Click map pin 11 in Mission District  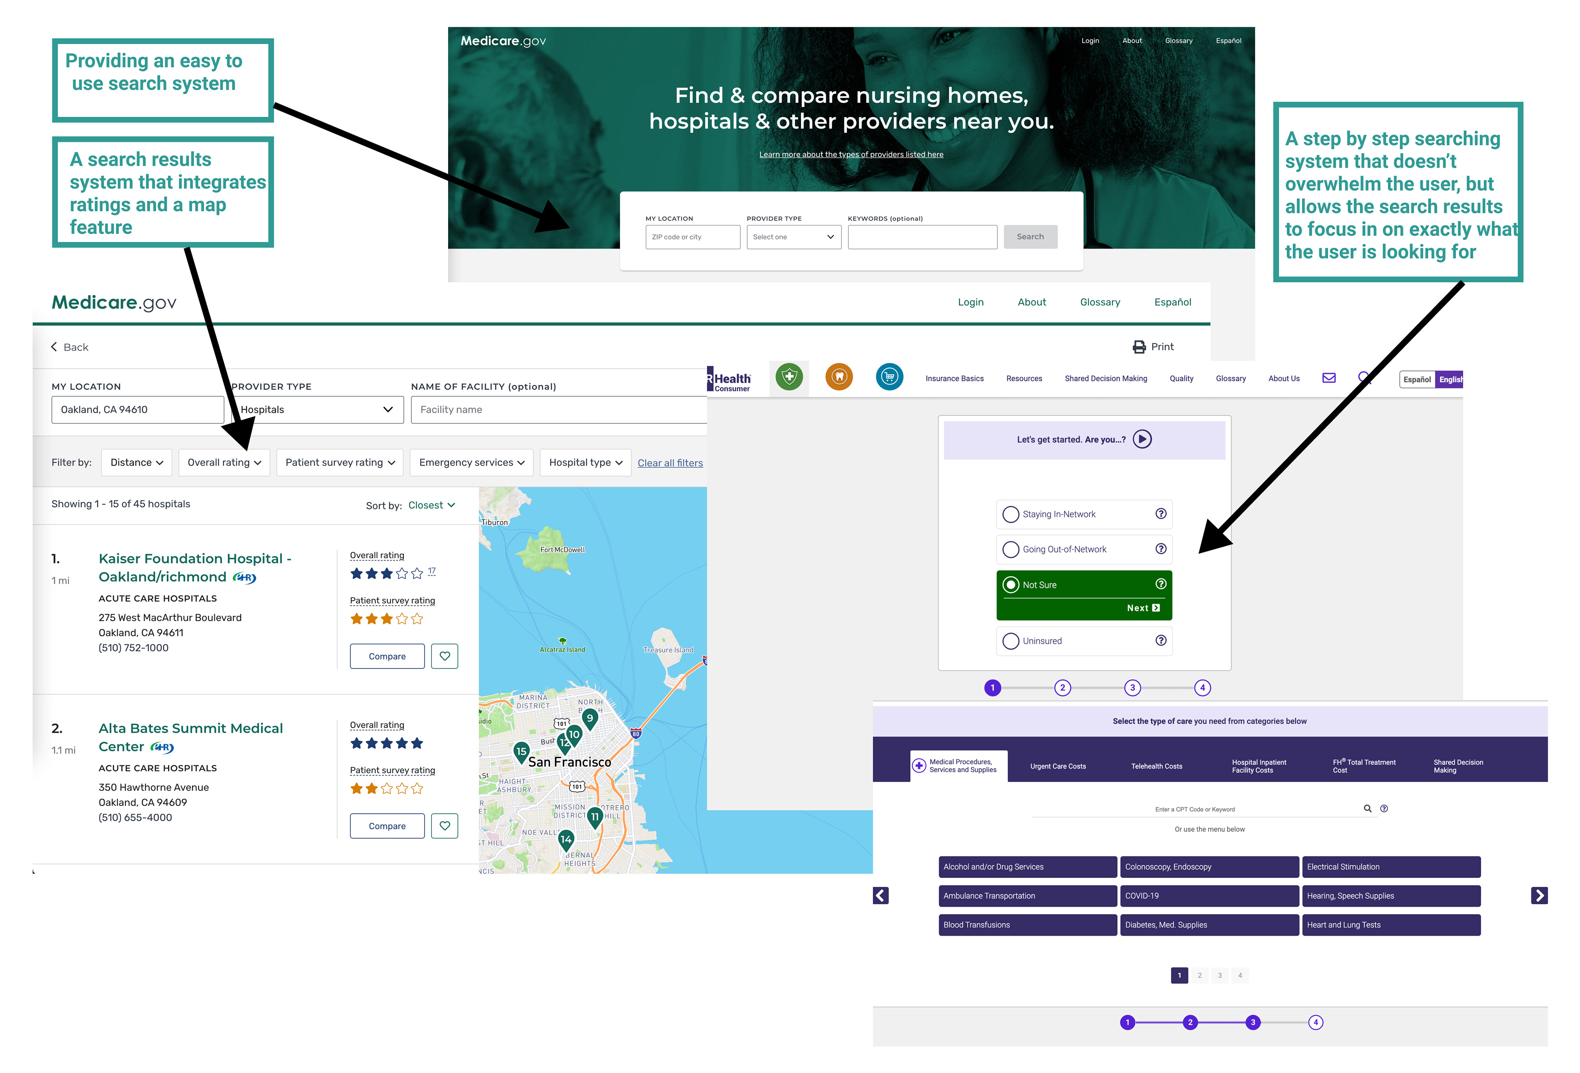[595, 817]
